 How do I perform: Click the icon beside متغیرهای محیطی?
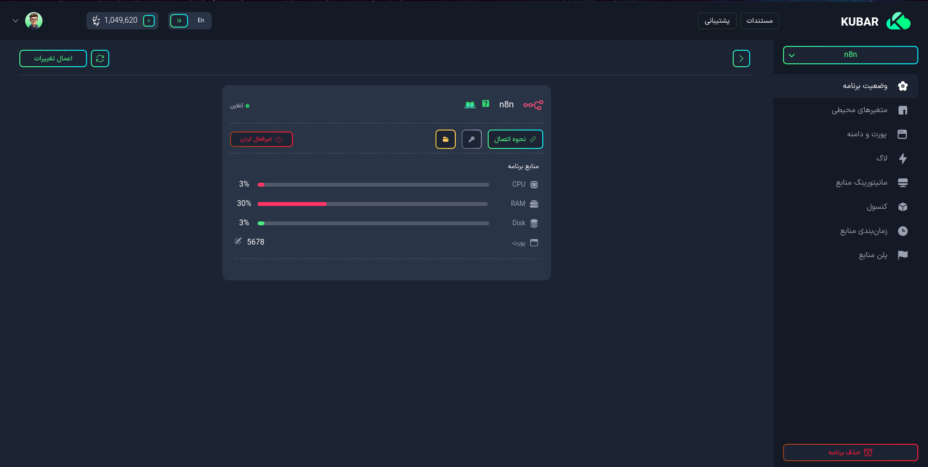pos(903,110)
